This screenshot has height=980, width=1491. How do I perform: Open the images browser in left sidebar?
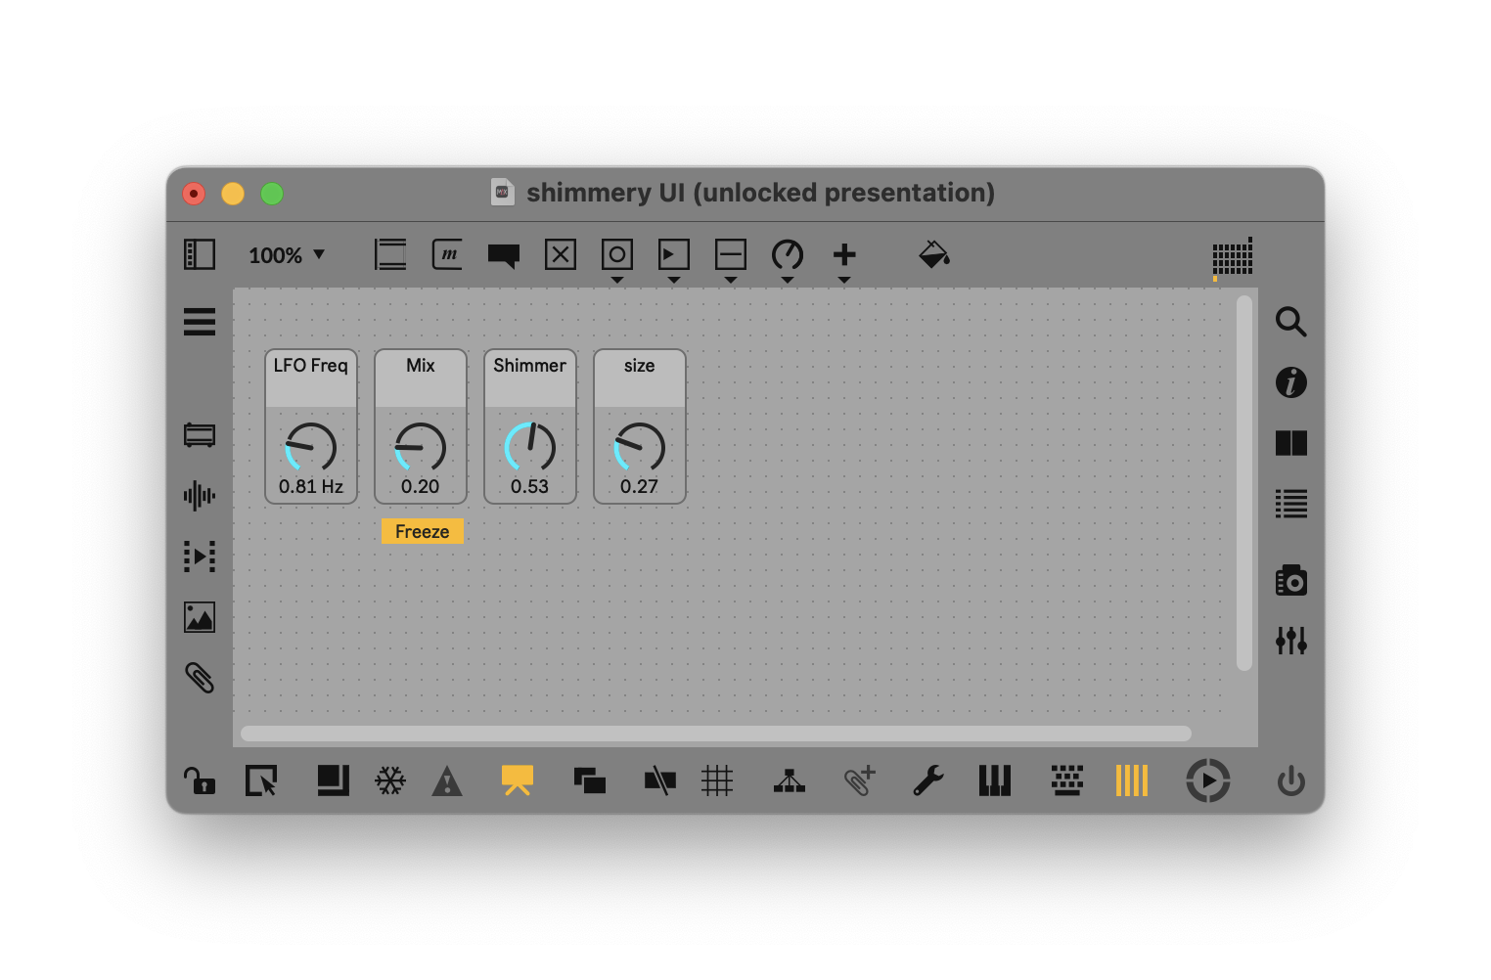coord(200,617)
